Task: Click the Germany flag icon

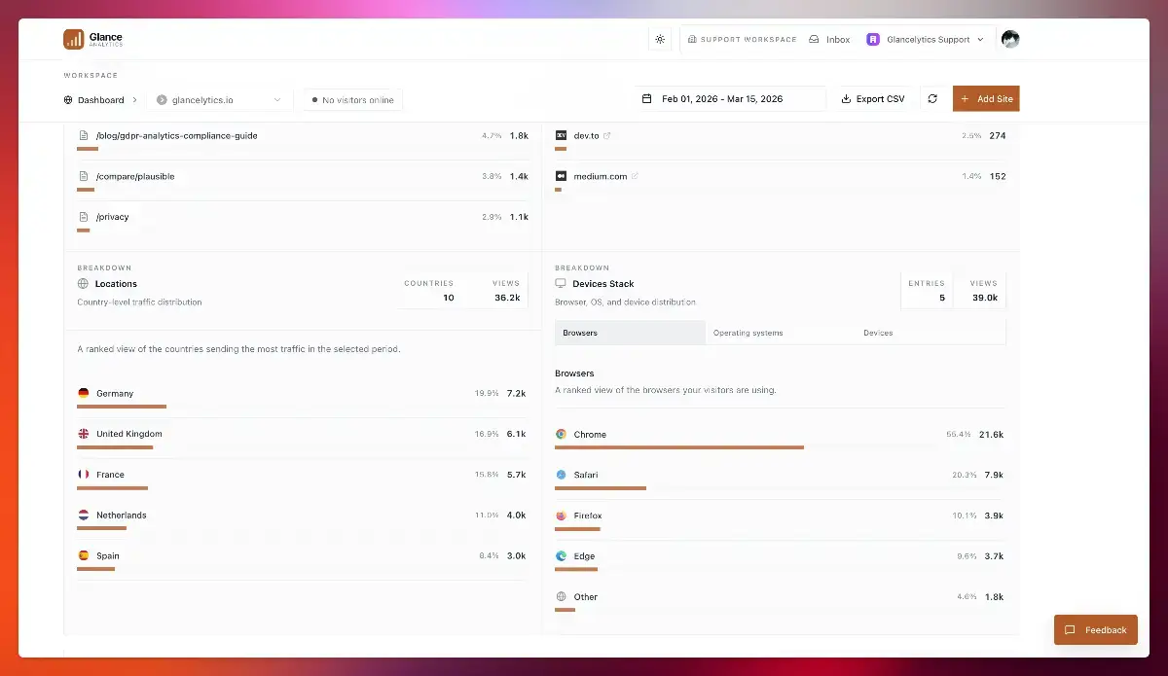Action: [x=84, y=394]
